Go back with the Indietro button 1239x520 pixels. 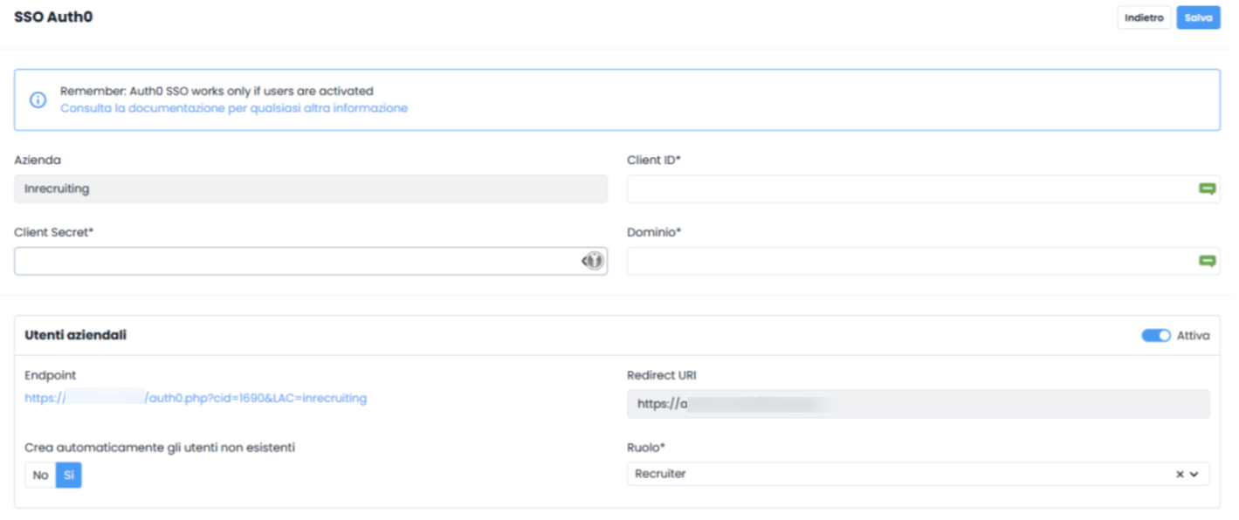[x=1144, y=17]
